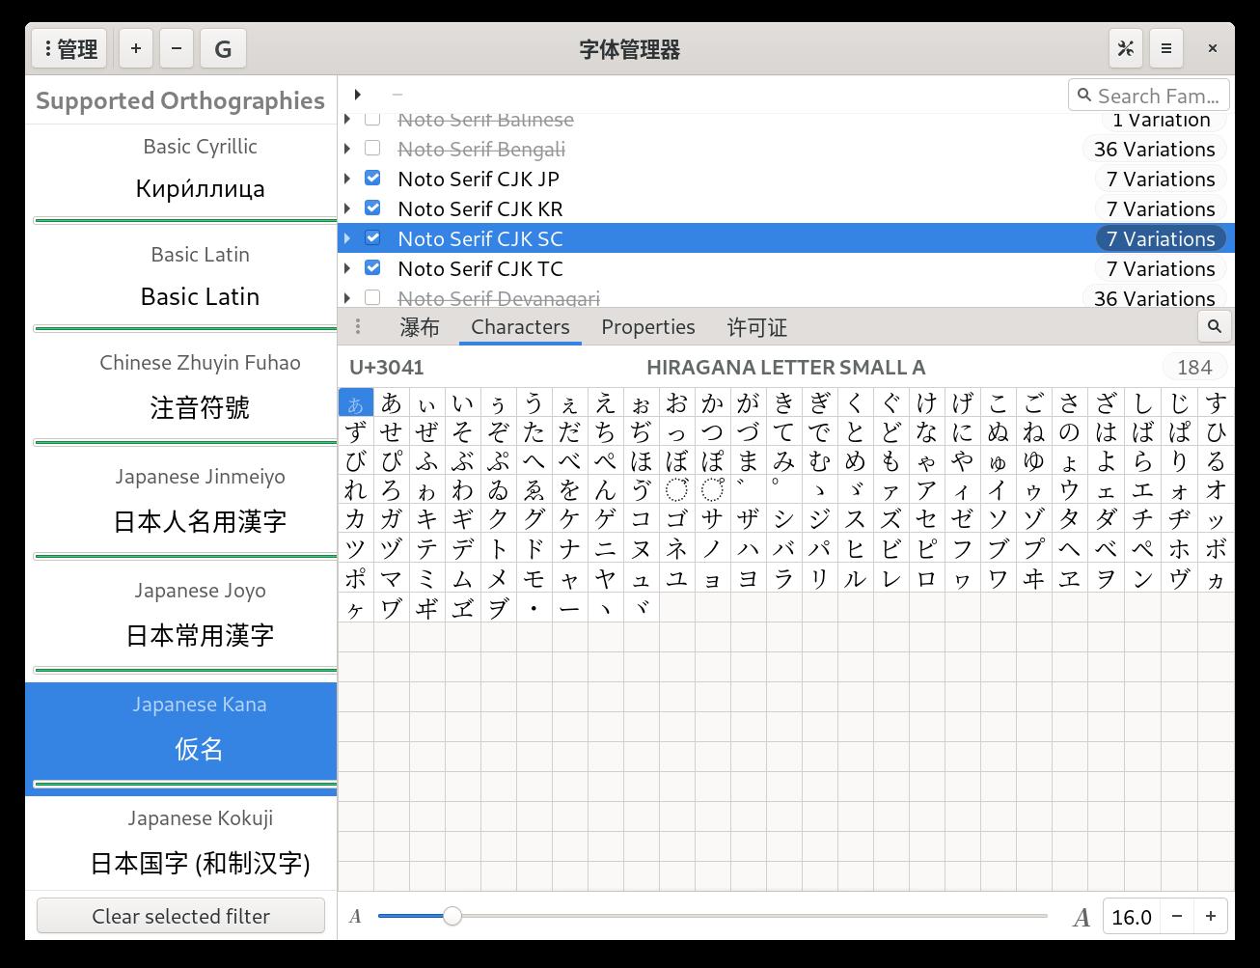This screenshot has height=968, width=1260.
Task: Uncheck Noto Serif CJK JP
Action: [372, 179]
